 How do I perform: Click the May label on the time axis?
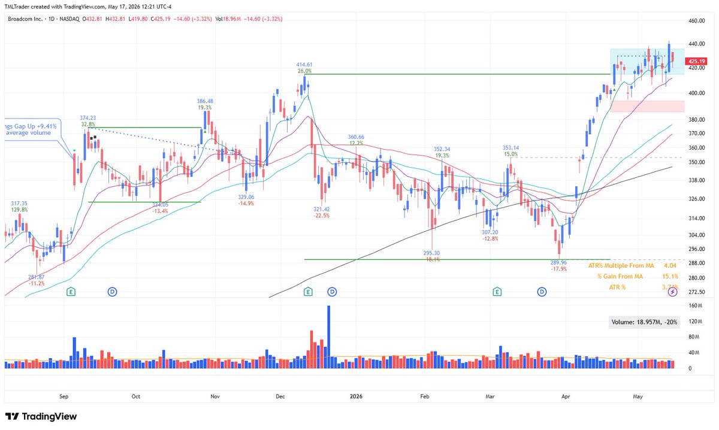coord(639,396)
